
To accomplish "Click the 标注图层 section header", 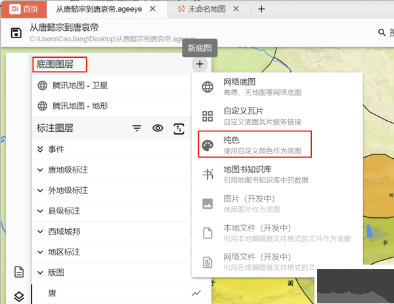I will tap(55, 128).
